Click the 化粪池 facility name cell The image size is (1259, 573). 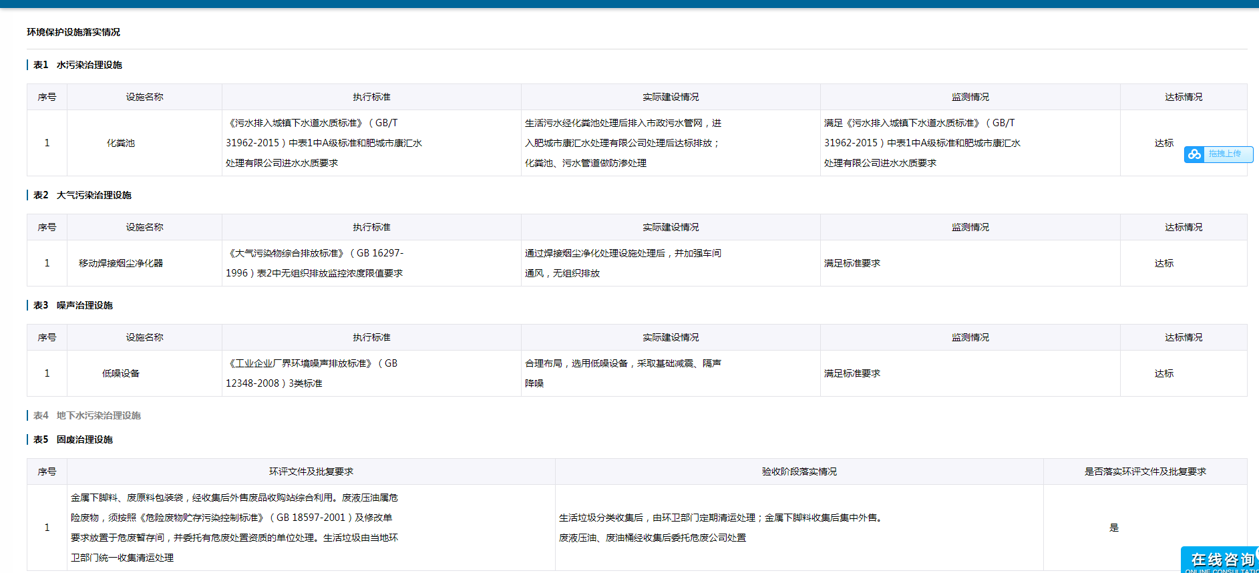click(121, 143)
